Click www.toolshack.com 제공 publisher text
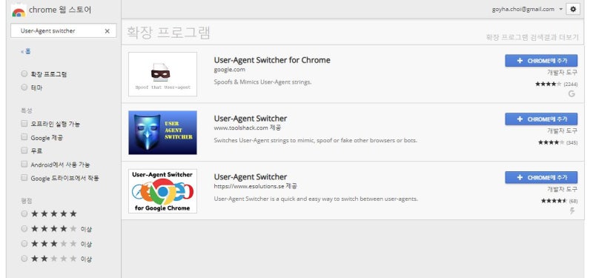Screen dimensions: 593x278 (x=248, y=128)
